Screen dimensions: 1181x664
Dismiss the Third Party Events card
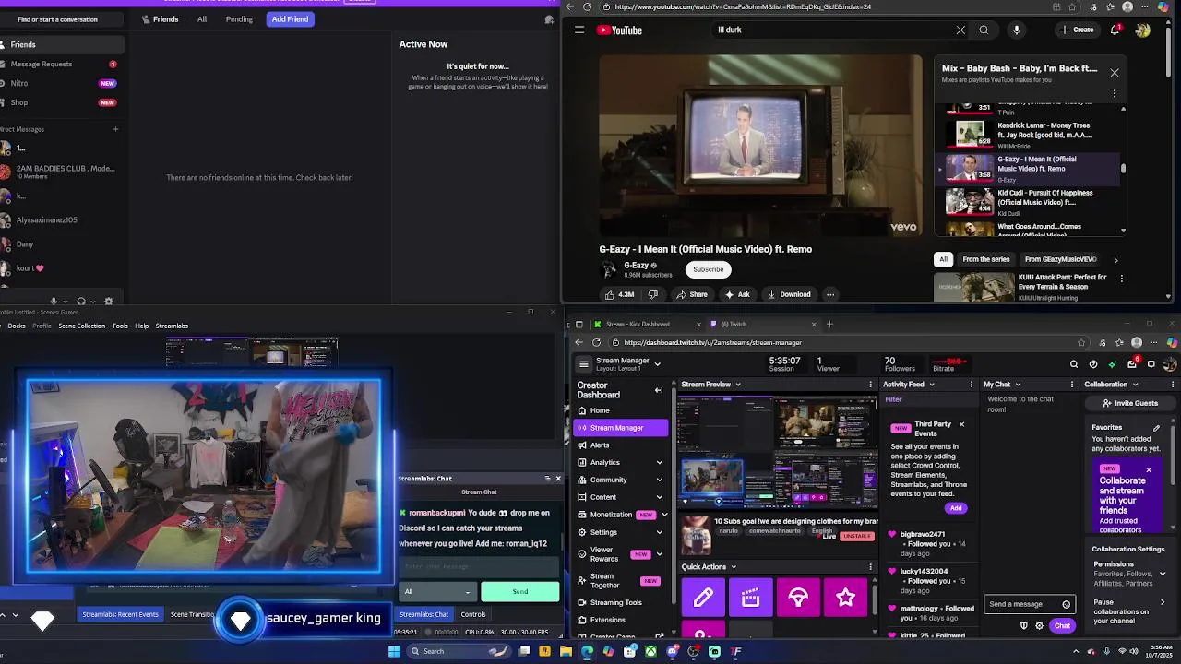pos(961,424)
